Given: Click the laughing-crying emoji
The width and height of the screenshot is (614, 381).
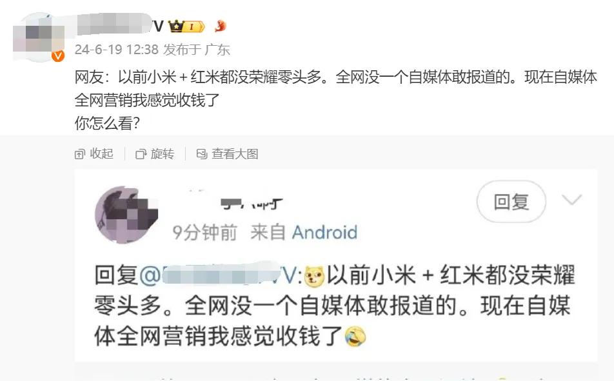Looking at the screenshot, I should 355,337.
